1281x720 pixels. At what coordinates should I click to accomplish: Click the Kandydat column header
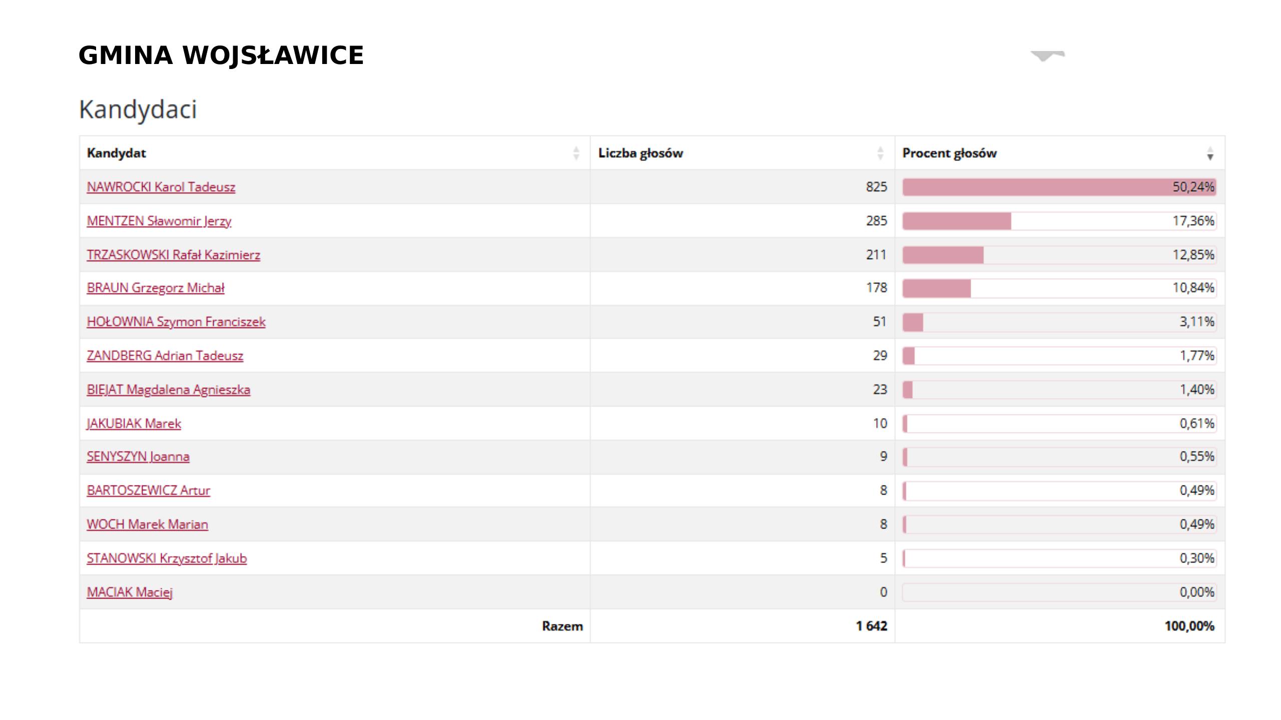click(x=117, y=153)
